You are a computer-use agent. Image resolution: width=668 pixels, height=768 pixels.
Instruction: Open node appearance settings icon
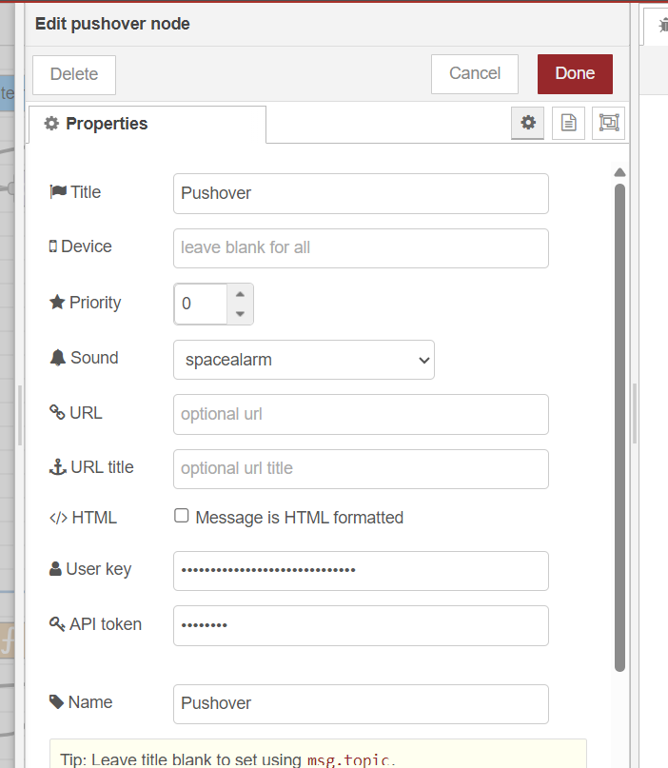[608, 123]
